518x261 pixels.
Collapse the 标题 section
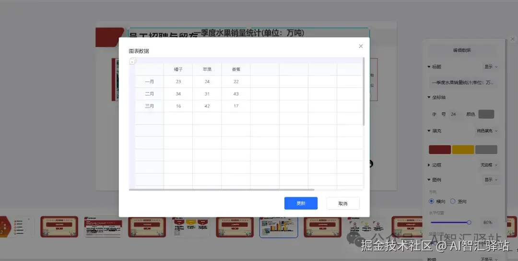[x=429, y=67]
